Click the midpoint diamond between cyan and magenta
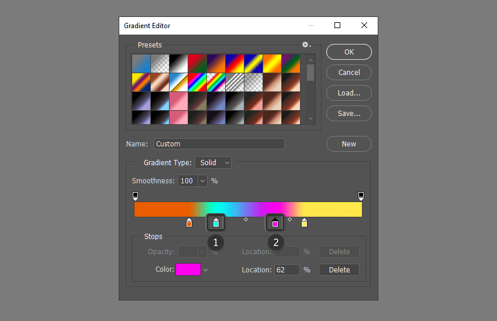497x321 pixels. click(x=246, y=220)
